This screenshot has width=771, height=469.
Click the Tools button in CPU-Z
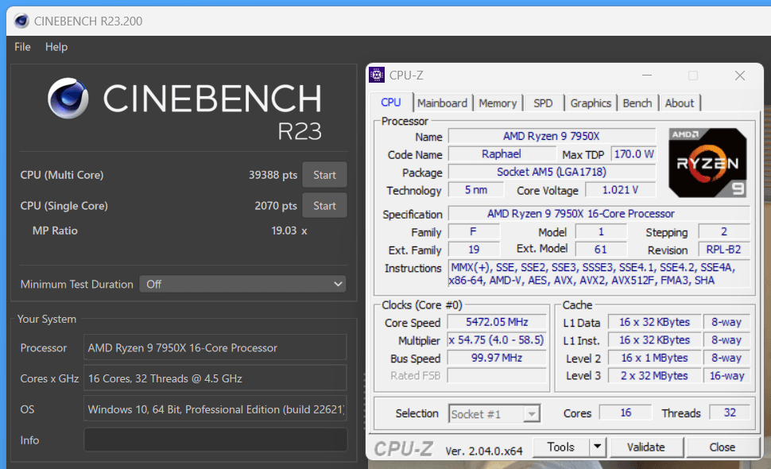(x=561, y=447)
